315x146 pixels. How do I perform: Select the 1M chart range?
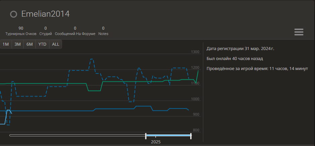6,44
